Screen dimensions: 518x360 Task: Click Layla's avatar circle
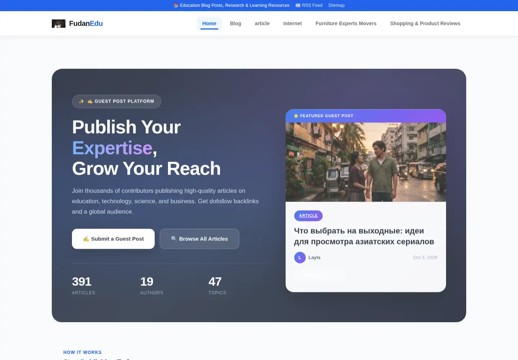tap(300, 257)
